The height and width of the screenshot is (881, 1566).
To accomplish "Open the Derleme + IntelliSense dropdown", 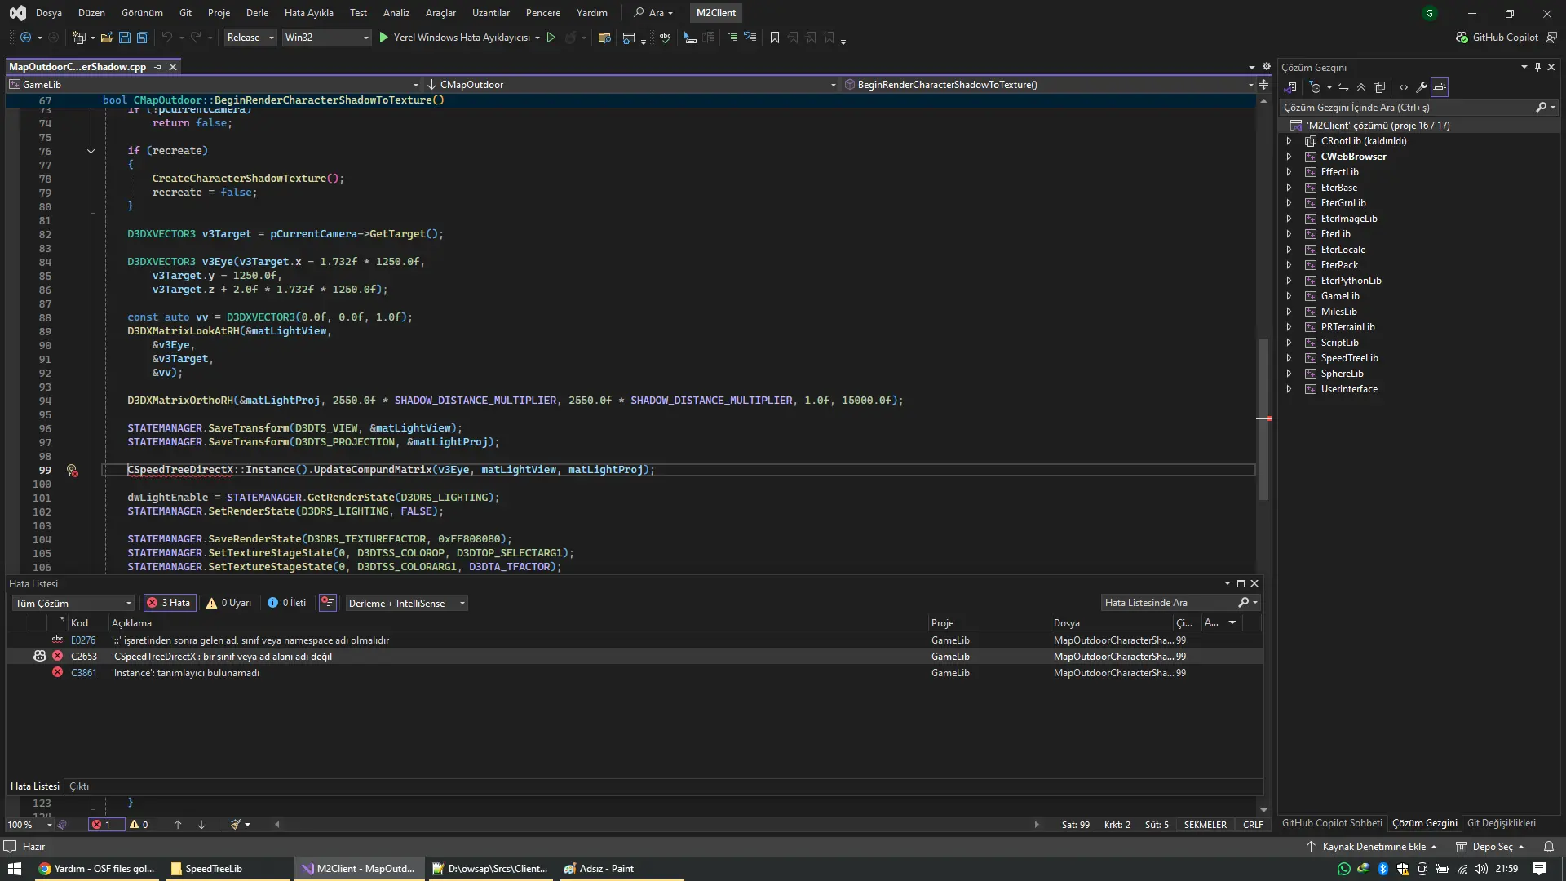I will 406,603.
